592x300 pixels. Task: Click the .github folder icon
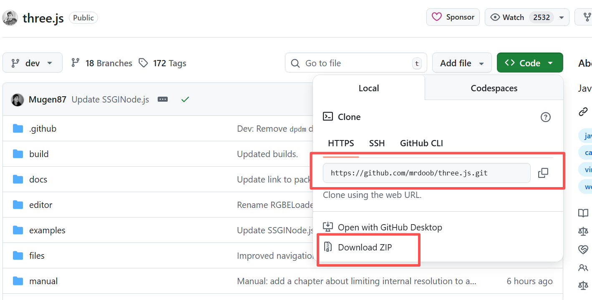click(18, 128)
